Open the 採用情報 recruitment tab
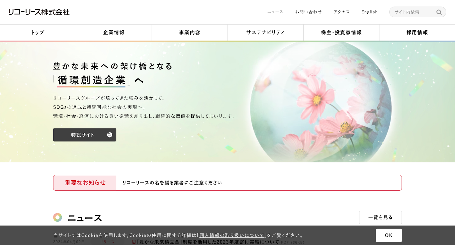The height and width of the screenshot is (245, 455). [x=417, y=33]
